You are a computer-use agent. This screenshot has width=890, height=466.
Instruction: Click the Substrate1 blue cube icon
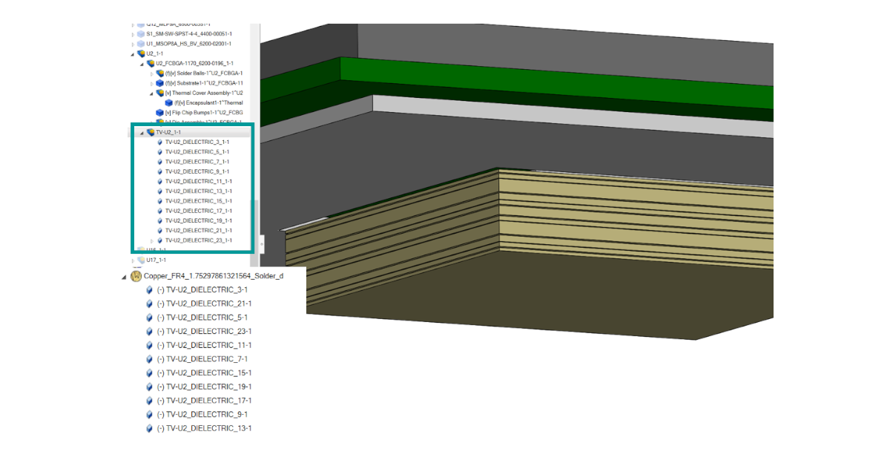point(159,83)
